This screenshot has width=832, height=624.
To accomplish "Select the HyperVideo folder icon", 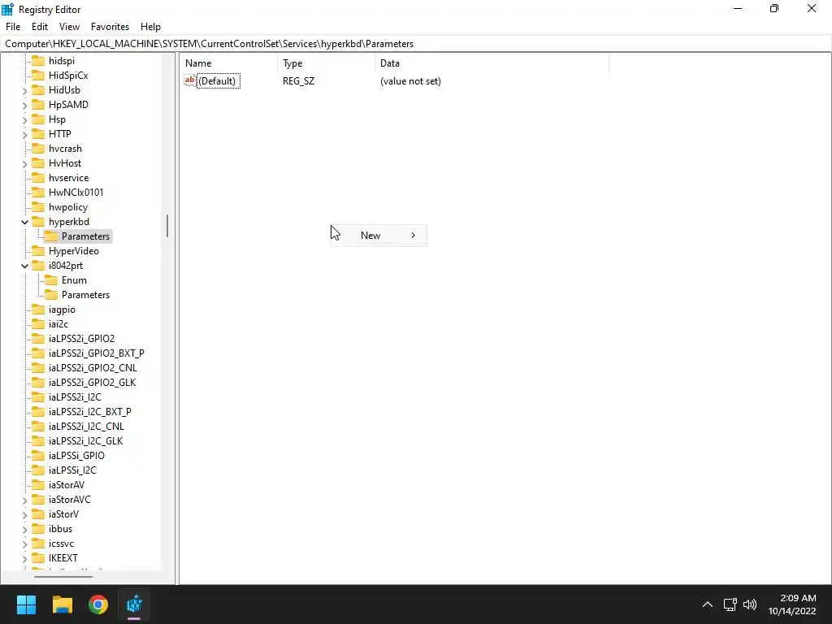I will click(x=38, y=250).
